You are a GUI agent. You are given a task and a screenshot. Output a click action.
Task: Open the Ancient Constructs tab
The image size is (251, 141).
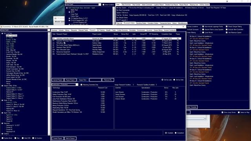click(x=170, y=30)
